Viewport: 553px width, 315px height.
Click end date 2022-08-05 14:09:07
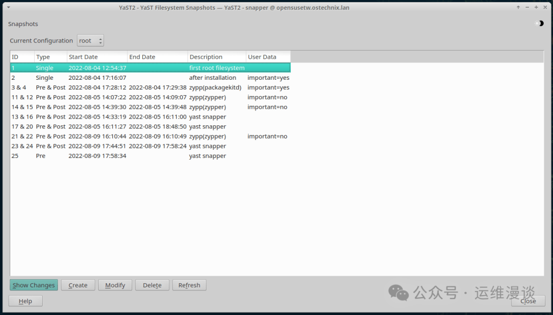[x=158, y=97]
